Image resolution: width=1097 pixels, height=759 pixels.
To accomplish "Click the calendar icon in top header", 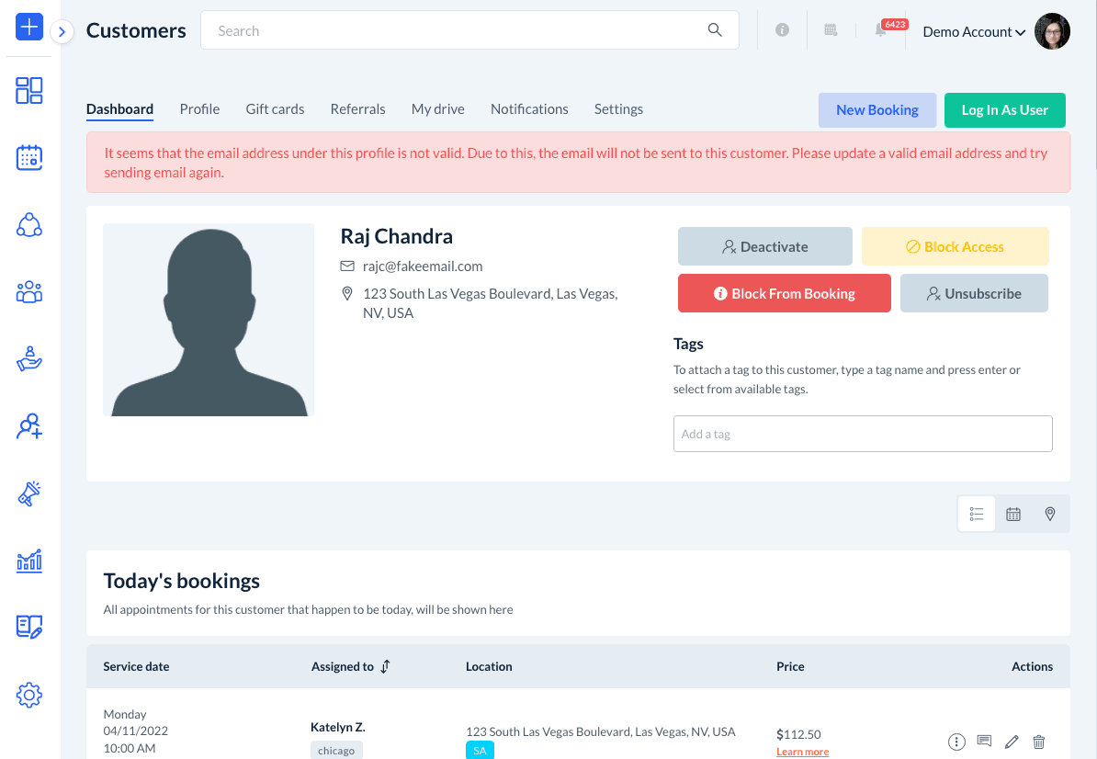I will tap(831, 30).
